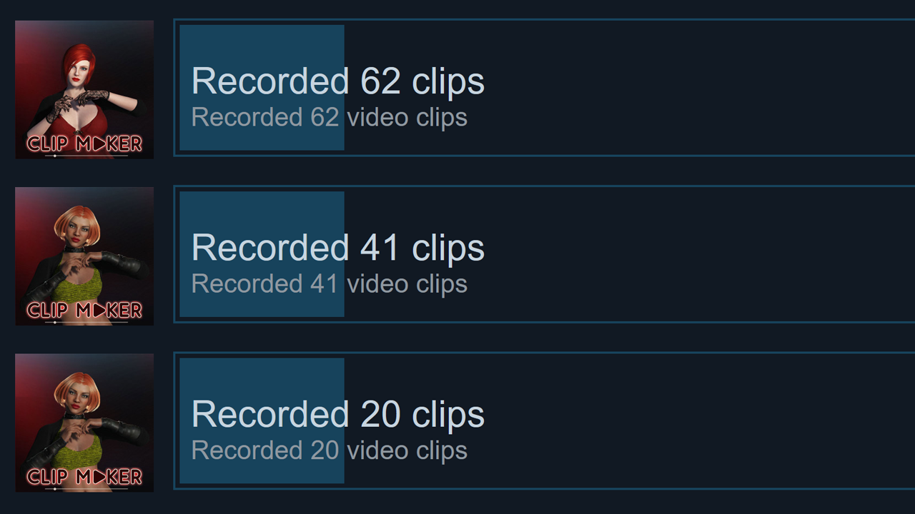
Task: Select the "Recorded 20 video clips" description
Action: [x=330, y=450]
